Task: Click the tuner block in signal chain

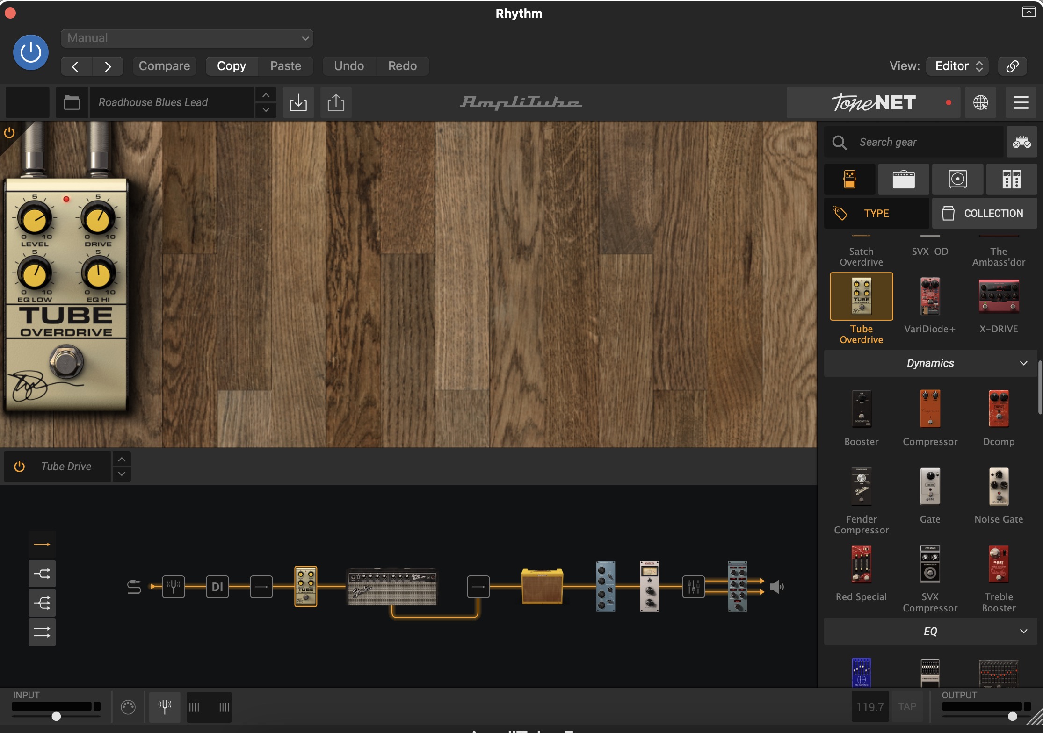Action: (x=174, y=587)
